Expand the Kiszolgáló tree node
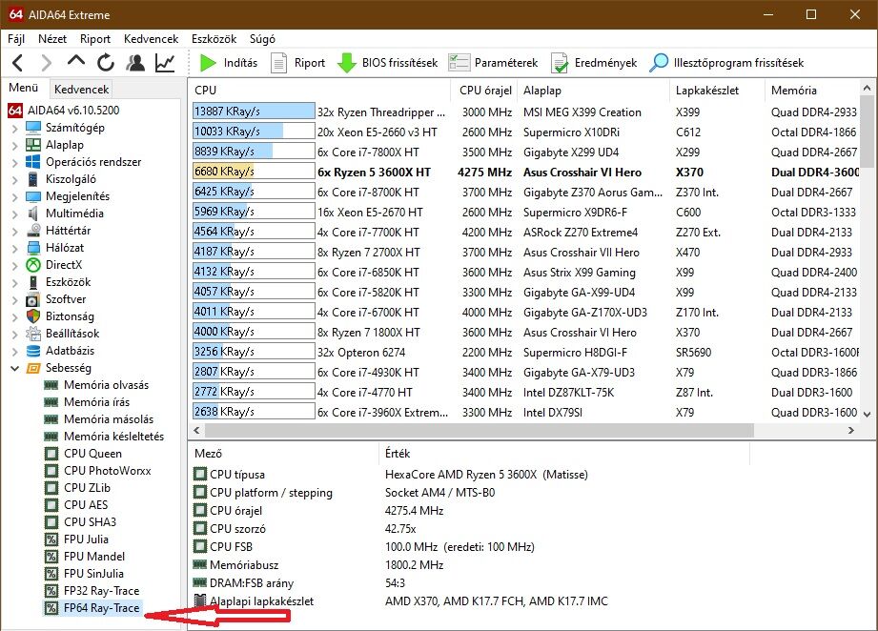Image resolution: width=878 pixels, height=631 pixels. 14,180
